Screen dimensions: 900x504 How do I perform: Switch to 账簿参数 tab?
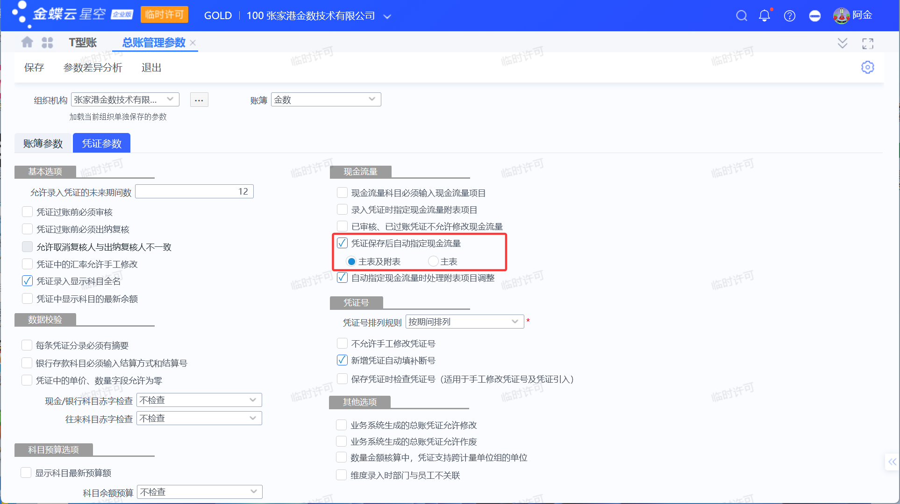tap(43, 143)
